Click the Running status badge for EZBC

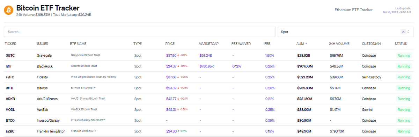(404, 132)
